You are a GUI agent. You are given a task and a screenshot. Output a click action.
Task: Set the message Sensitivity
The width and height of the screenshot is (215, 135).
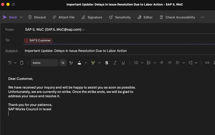pos(120,17)
